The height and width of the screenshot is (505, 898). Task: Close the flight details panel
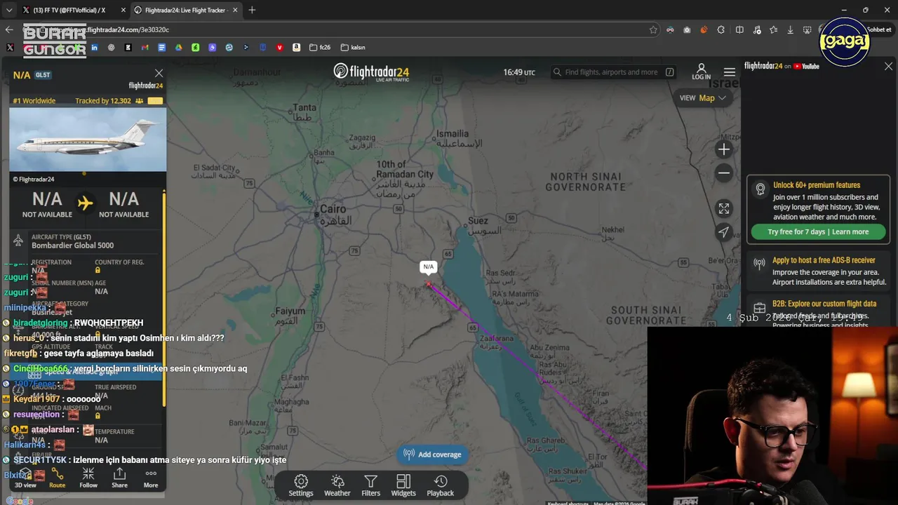pos(159,73)
